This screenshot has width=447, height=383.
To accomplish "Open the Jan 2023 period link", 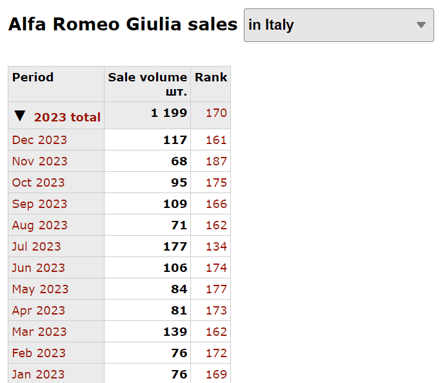I will (39, 374).
